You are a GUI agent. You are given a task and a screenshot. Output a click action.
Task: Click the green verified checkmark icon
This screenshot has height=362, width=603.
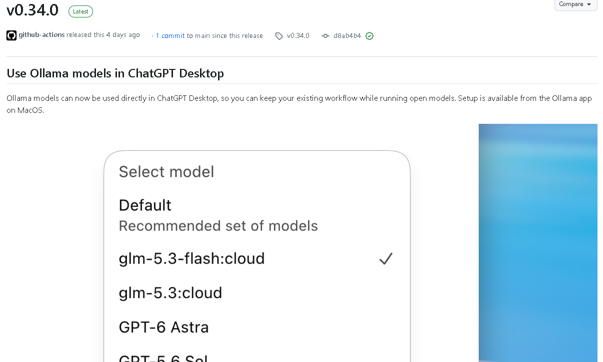(x=369, y=36)
